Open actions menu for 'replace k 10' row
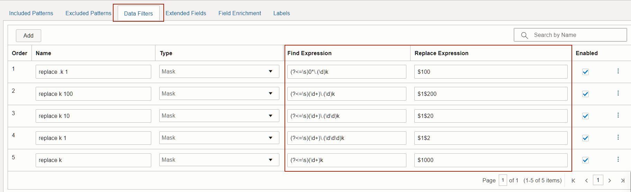 coord(618,115)
